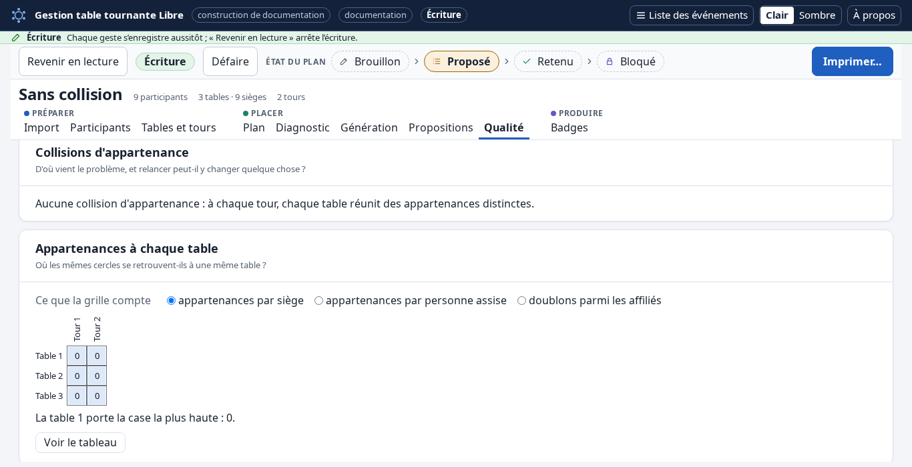Toggle the Écriture mode pill in toolbar
The height and width of the screenshot is (467, 912).
coord(165,61)
